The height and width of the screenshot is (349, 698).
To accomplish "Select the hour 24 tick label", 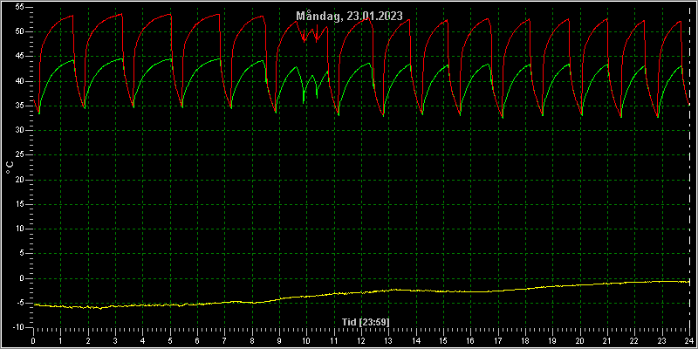I will pos(688,340).
